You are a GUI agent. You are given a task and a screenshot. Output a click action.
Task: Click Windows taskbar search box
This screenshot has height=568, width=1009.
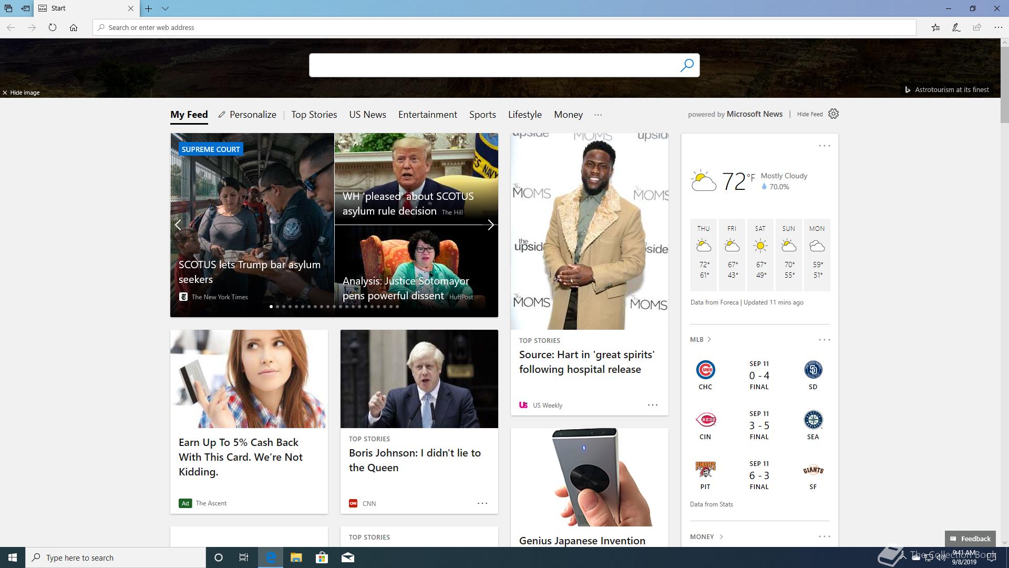coord(116,557)
